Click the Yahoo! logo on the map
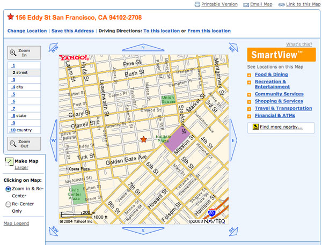The image size is (322, 245). tap(74, 58)
